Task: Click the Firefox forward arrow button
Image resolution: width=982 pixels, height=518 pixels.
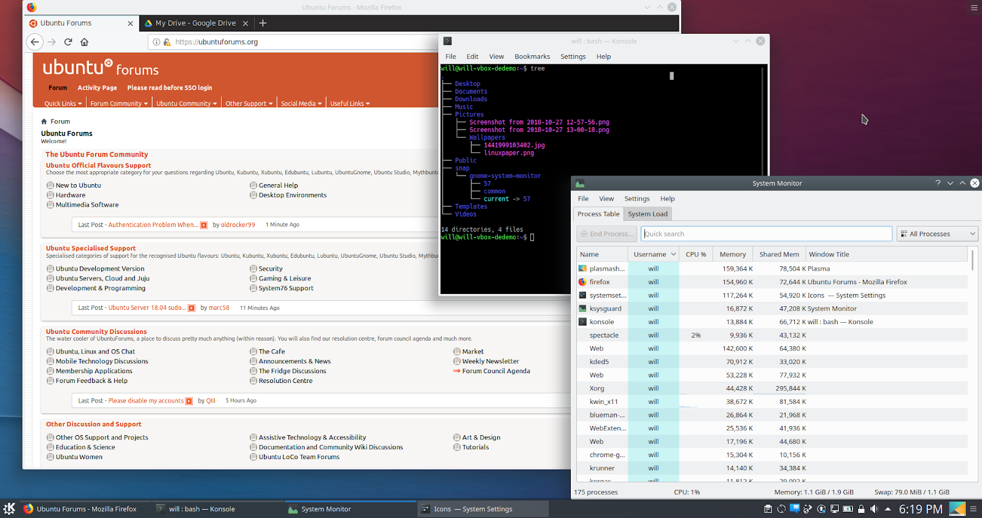Action: [52, 42]
